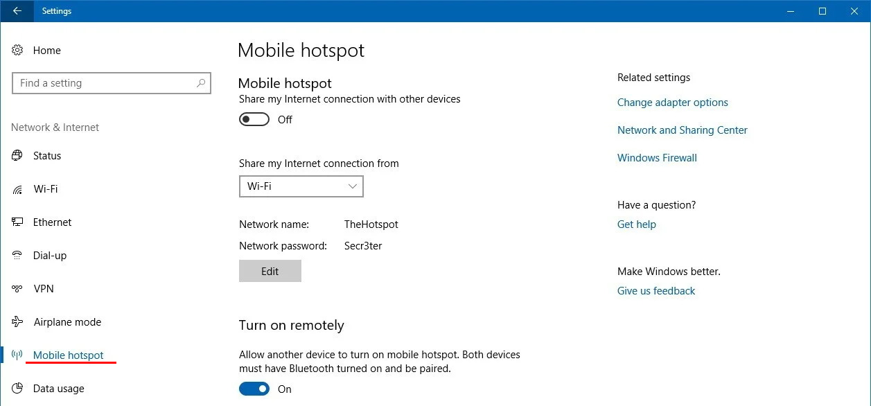Open Change adapter options link
871x406 pixels.
click(672, 103)
